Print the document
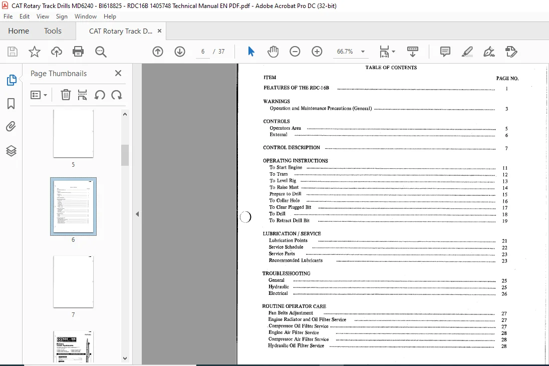 pyautogui.click(x=78, y=52)
